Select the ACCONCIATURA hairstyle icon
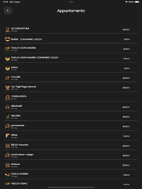This screenshot has height=189, width=142. point(7,30)
